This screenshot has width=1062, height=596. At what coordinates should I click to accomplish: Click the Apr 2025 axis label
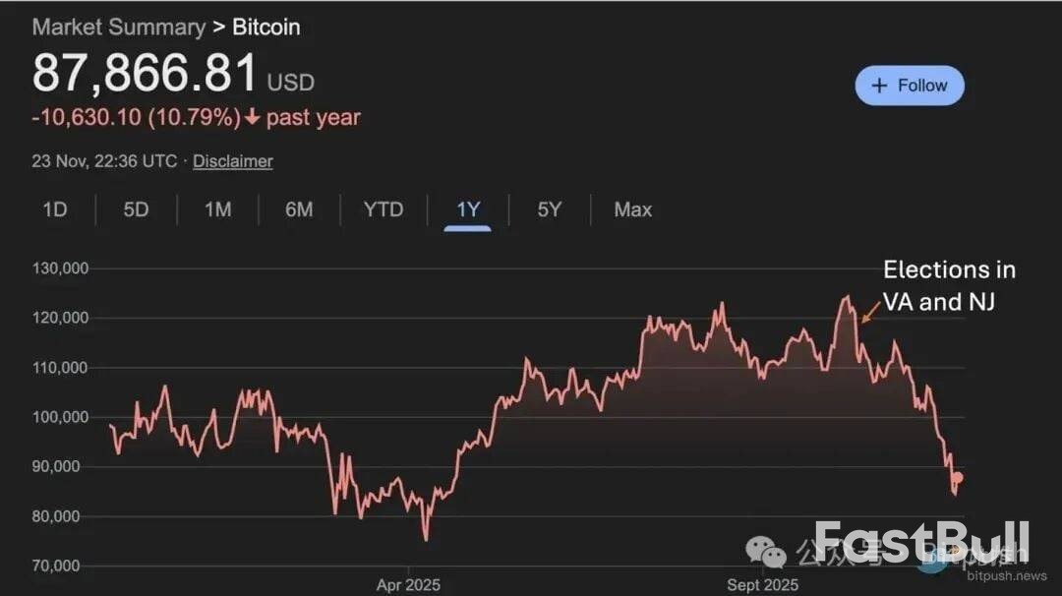[x=408, y=584]
